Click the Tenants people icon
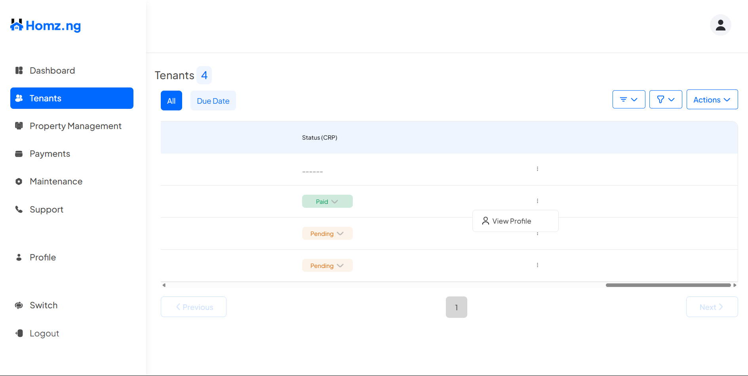The image size is (748, 376). (x=19, y=98)
